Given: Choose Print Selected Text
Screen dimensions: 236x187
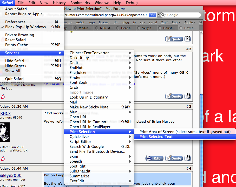Looking at the screenshot, I should [185, 137].
